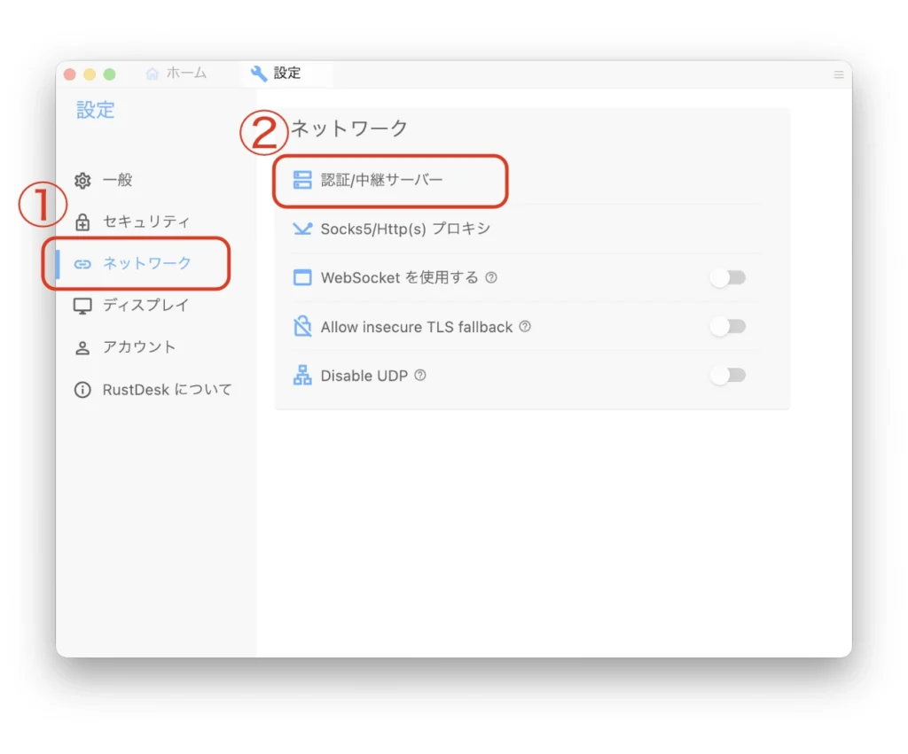Click the link icon for ネットワーク
Image resolution: width=908 pixels, height=754 pixels.
point(82,264)
